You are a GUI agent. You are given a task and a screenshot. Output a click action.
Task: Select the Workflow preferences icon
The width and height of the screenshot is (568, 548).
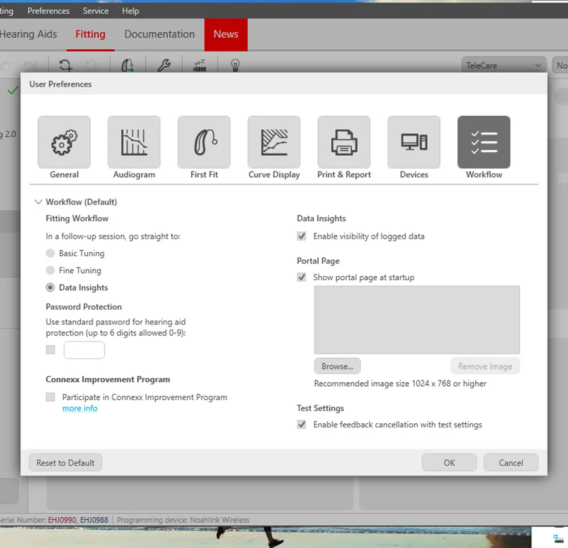click(x=484, y=142)
